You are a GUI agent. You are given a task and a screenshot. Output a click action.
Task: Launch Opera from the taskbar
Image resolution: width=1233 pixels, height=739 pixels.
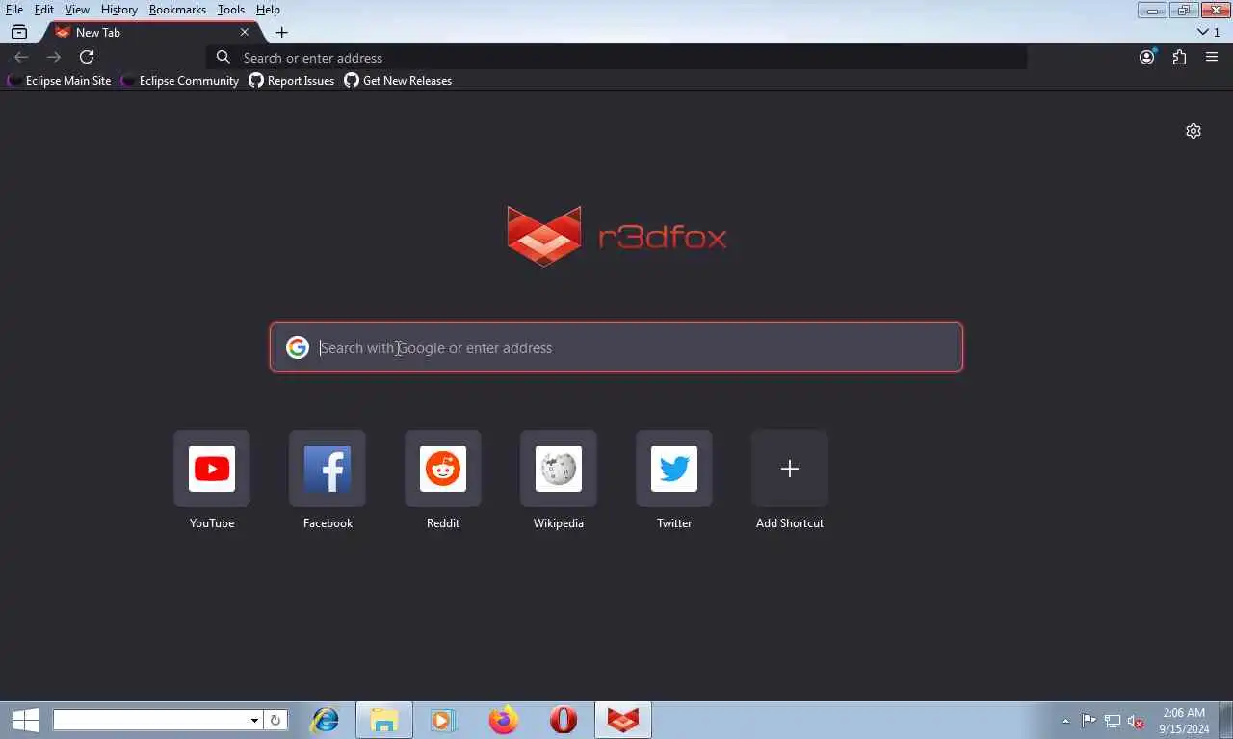[564, 720]
